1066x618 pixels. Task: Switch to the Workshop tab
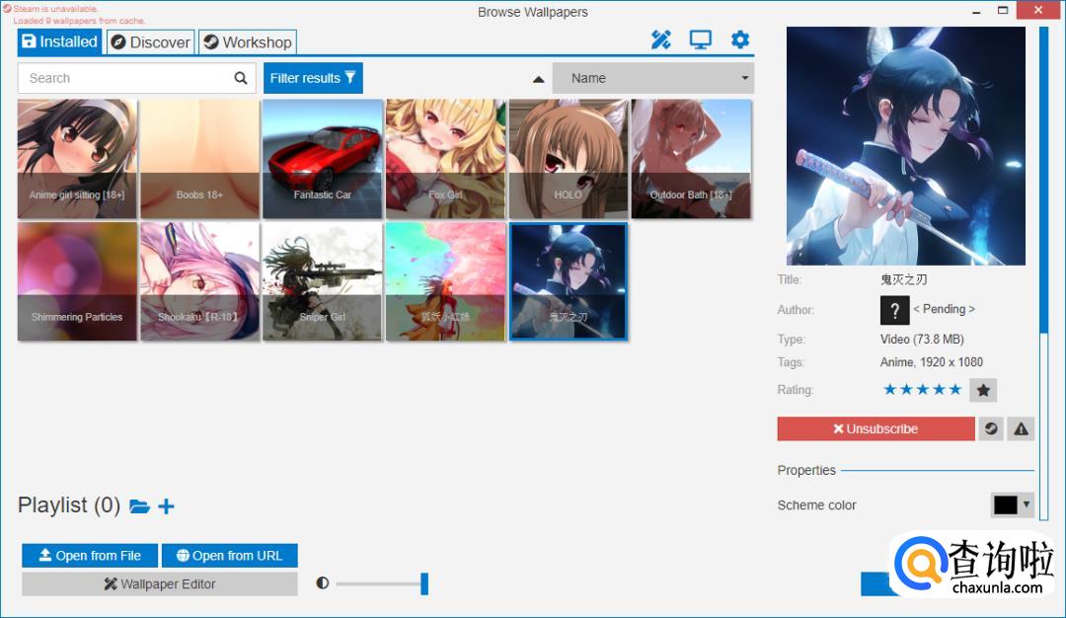coord(247,42)
